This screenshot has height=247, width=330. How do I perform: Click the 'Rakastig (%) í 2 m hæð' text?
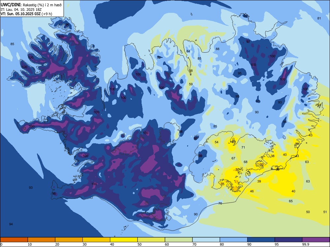tap(42, 5)
